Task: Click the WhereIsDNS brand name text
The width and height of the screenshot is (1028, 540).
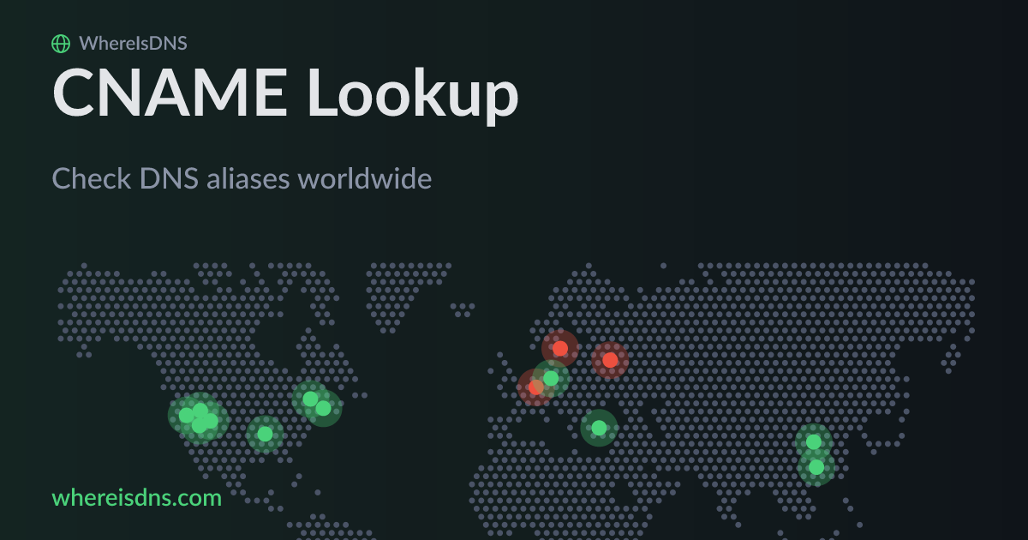Action: [x=133, y=43]
